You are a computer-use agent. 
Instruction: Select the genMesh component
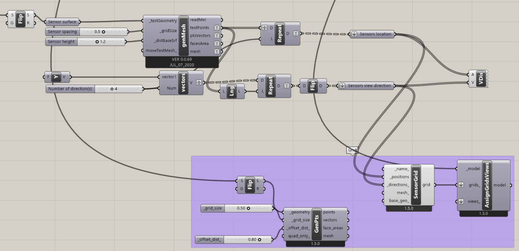(x=183, y=36)
